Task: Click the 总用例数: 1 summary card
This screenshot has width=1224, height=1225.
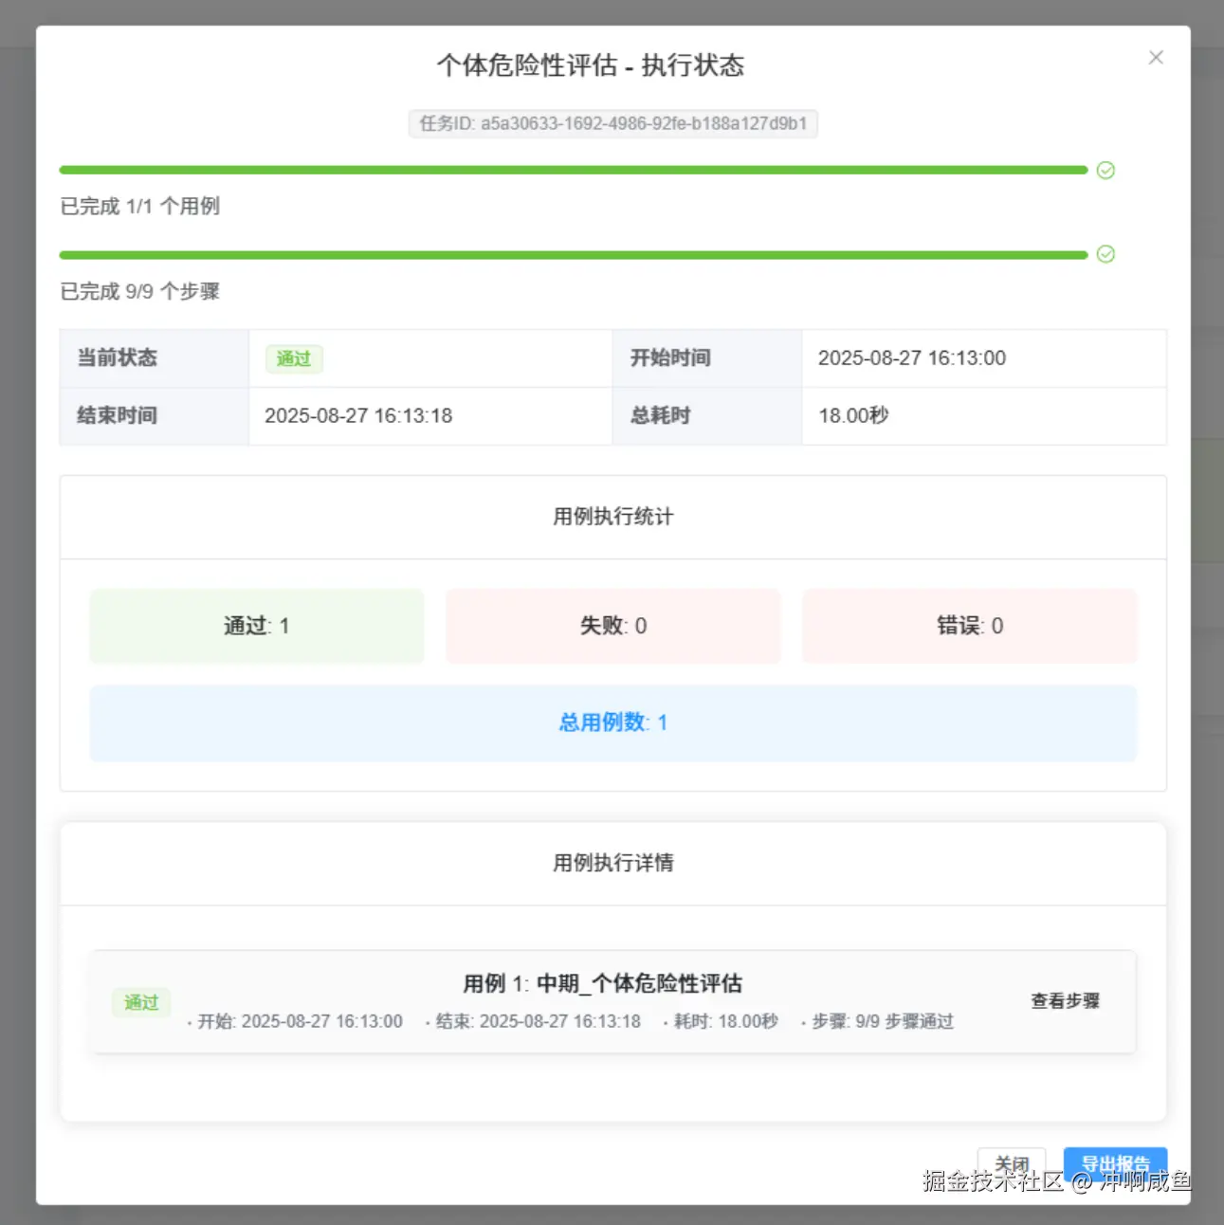Action: point(613,722)
